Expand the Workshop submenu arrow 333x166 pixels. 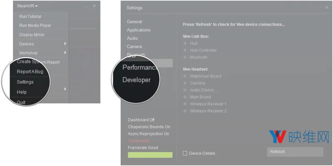[65, 53]
